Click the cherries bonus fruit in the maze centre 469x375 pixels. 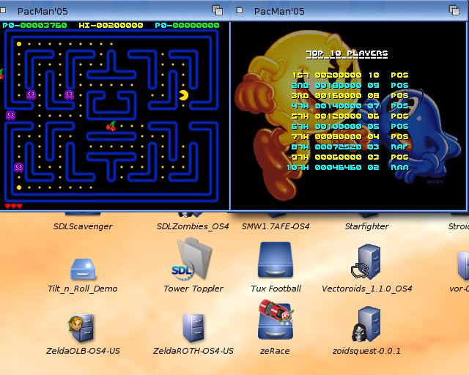[111, 126]
